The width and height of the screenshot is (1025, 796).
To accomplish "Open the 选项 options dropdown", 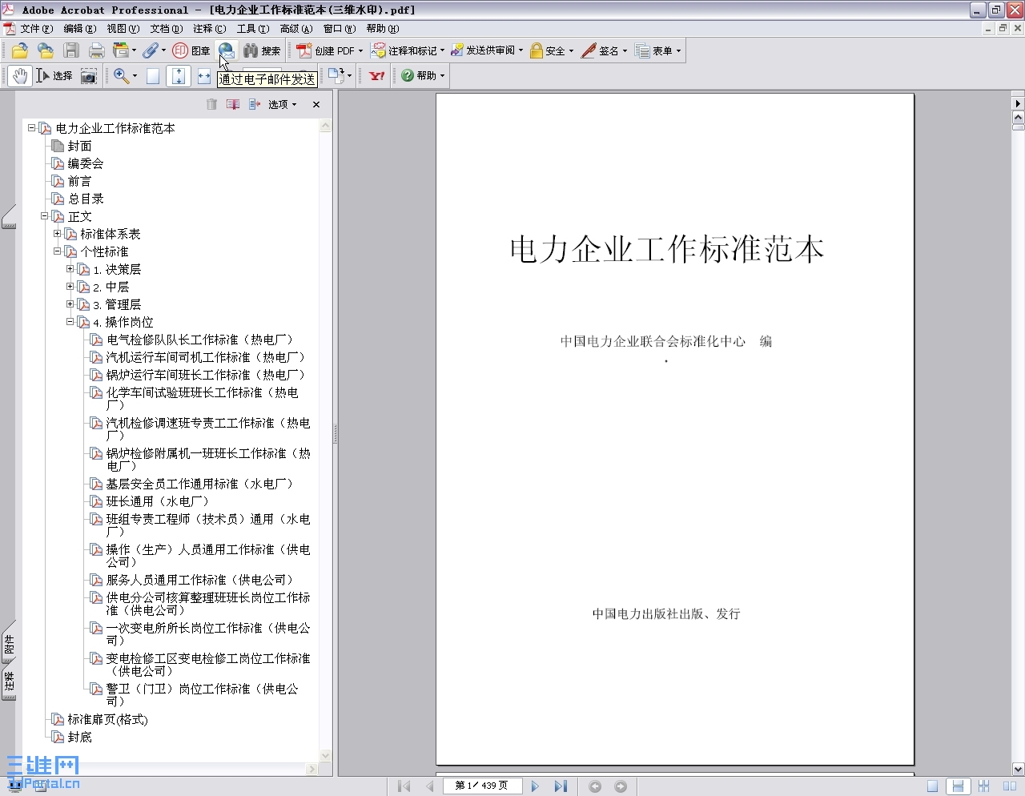I will 282,104.
